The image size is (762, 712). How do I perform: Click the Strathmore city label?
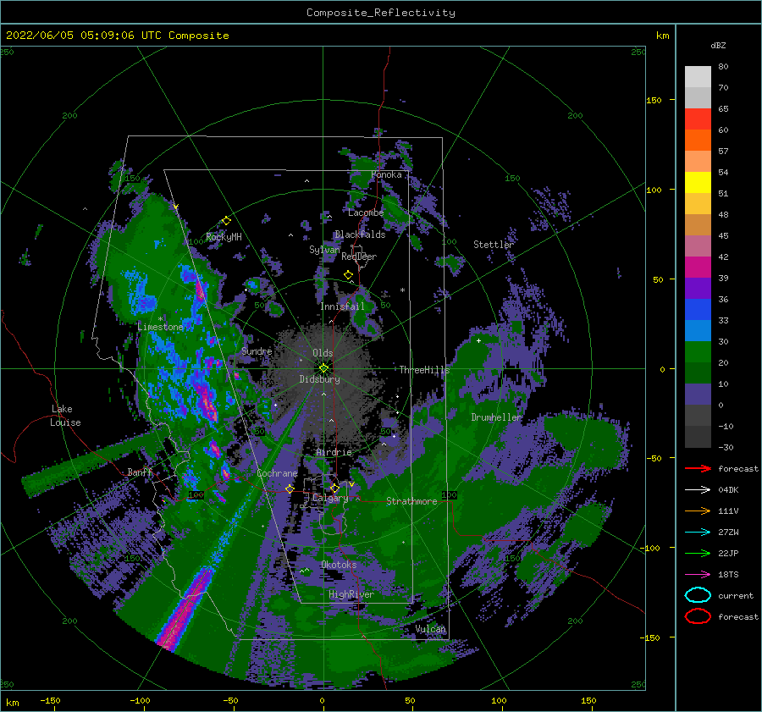coord(411,501)
